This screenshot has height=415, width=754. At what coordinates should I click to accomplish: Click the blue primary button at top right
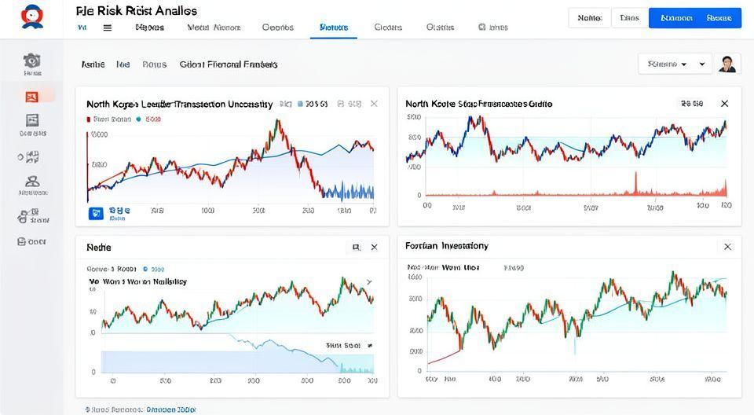coord(694,17)
